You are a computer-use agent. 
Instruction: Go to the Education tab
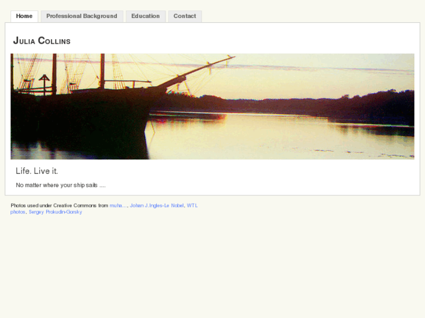coord(146,16)
